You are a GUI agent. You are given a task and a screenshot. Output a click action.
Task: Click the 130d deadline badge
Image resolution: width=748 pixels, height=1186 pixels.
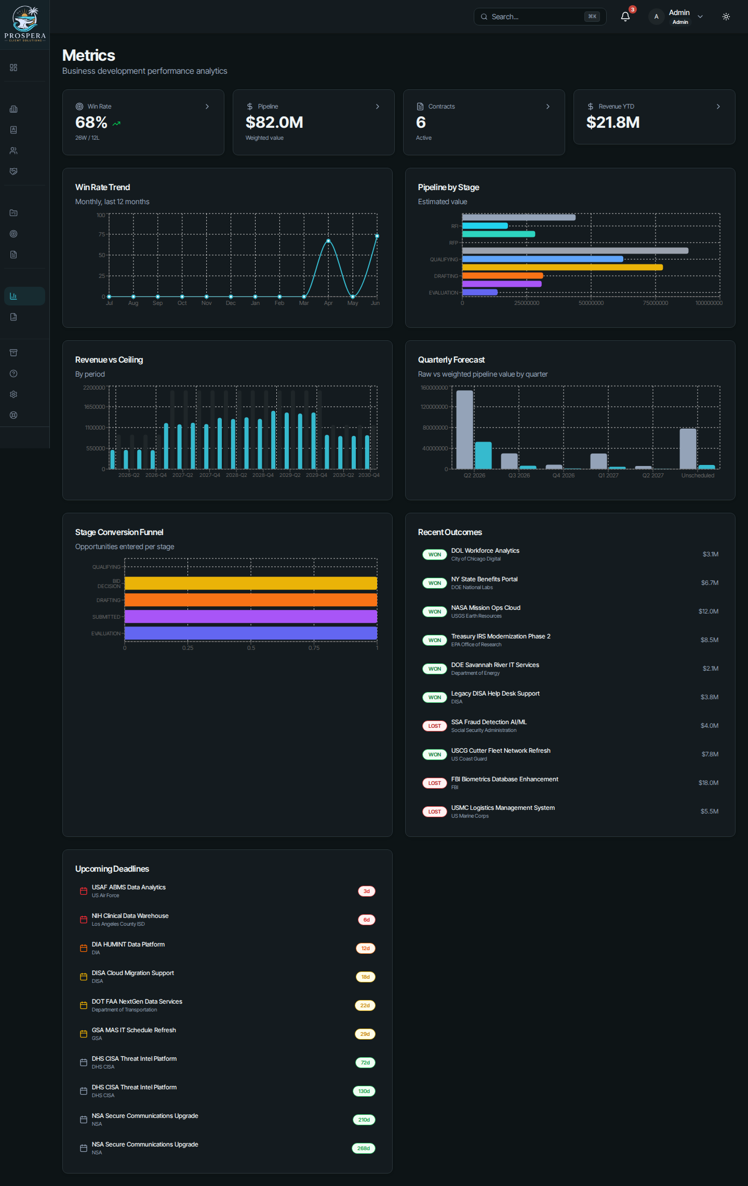(364, 1091)
